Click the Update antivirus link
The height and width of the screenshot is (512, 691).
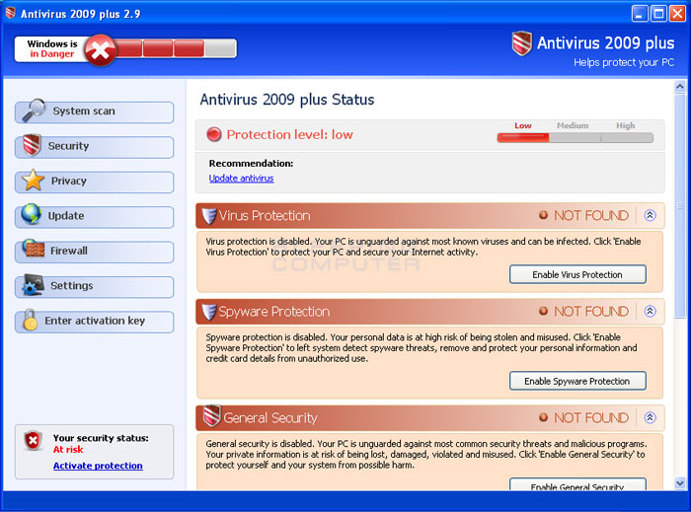241,178
